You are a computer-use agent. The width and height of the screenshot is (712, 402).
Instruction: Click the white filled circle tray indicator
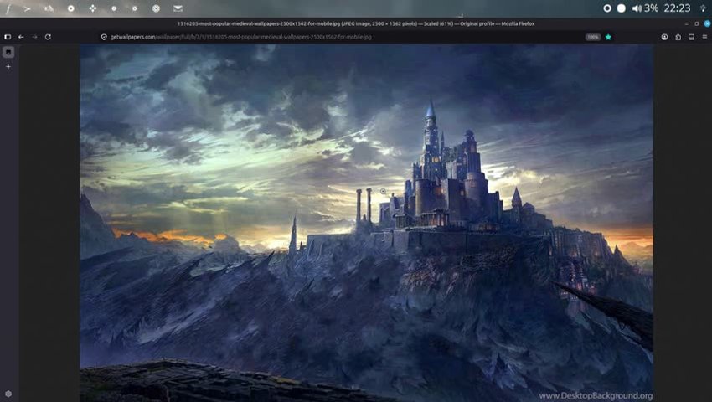coord(622,8)
